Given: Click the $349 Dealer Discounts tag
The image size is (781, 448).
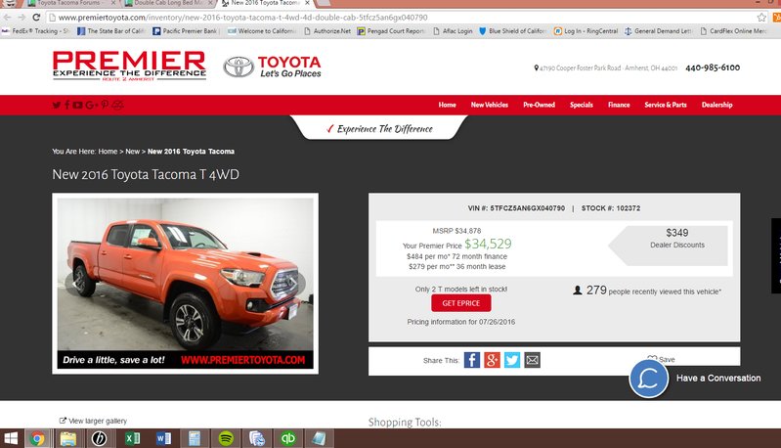Looking at the screenshot, I should pos(669,246).
